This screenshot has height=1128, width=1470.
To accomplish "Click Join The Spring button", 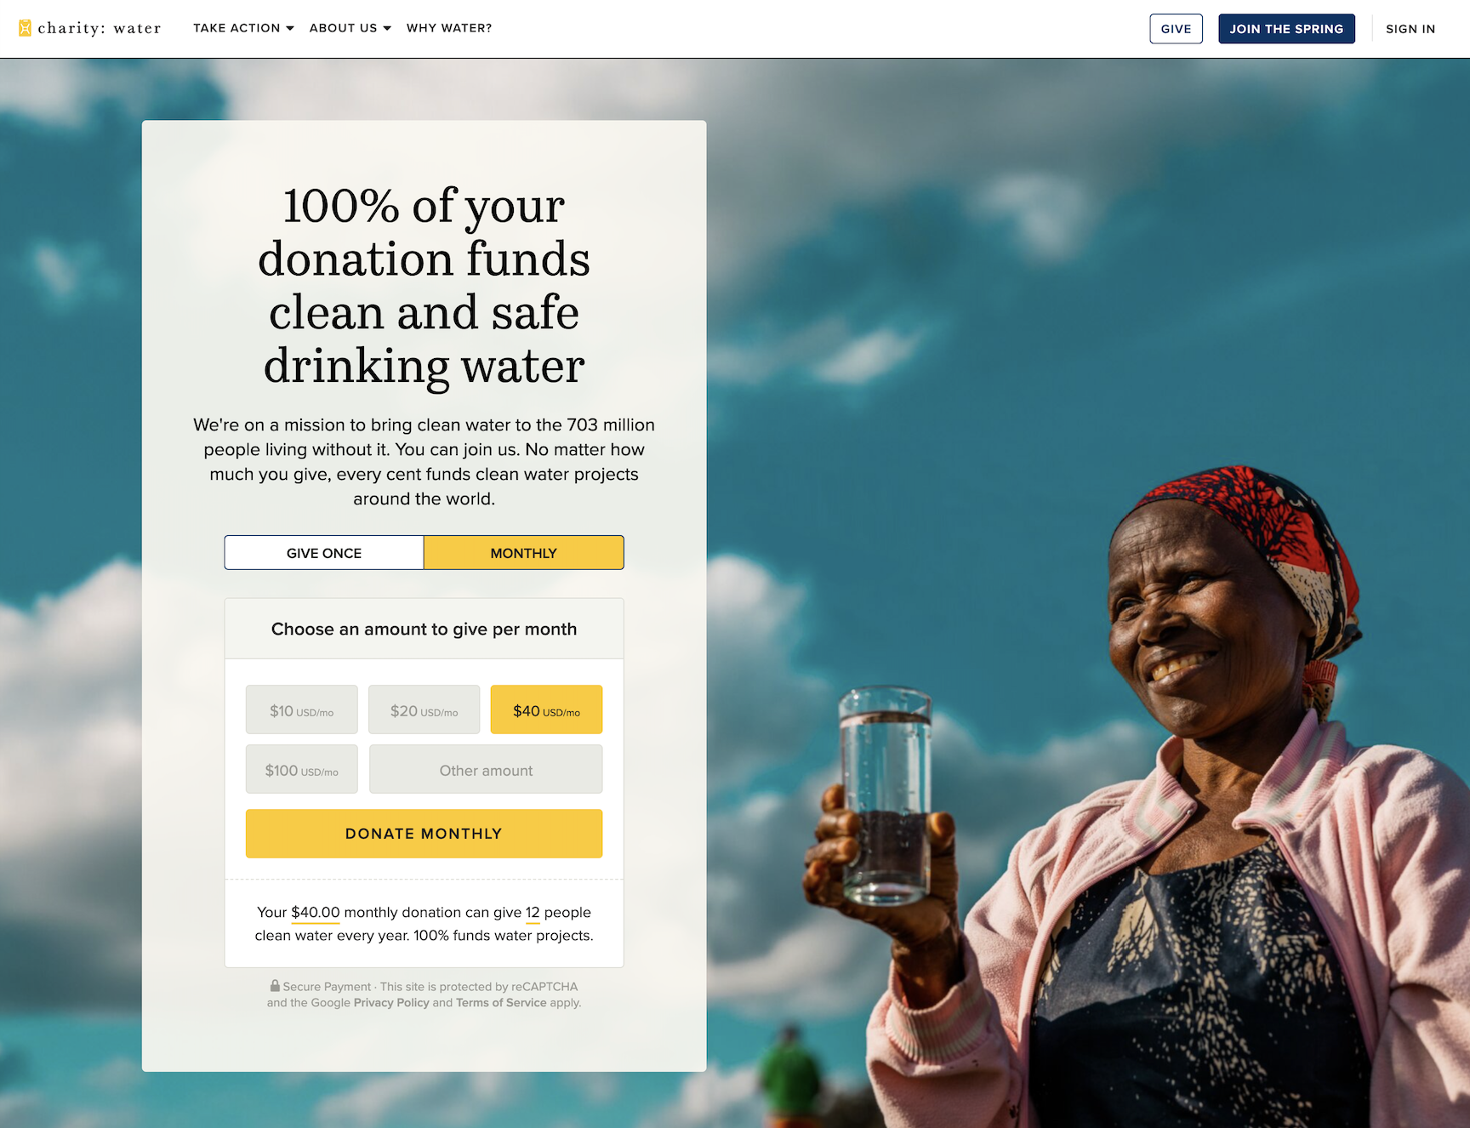I will 1286,29.
